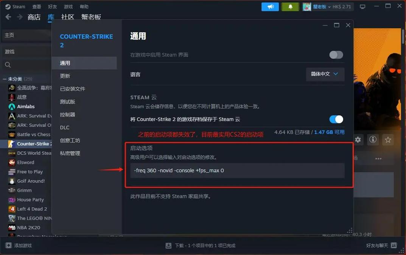Open the 好友 menu

pos(52,6)
